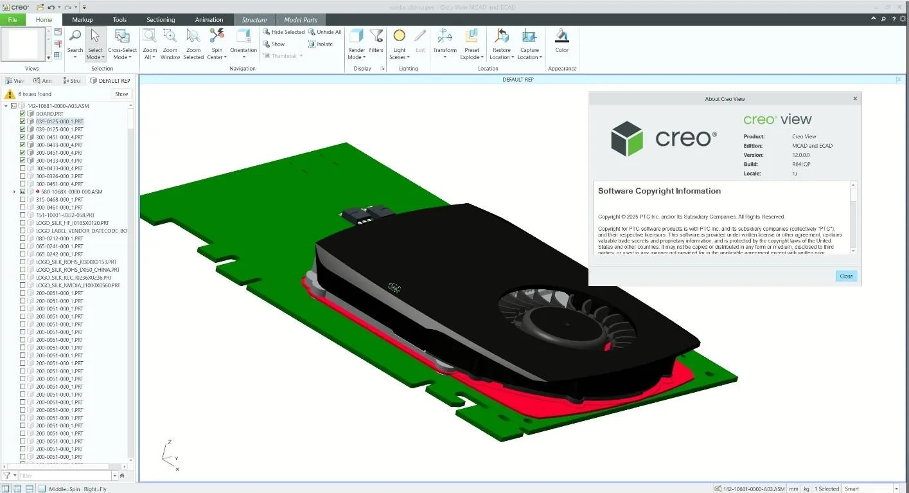Click the Show command in Navigation

click(274, 44)
